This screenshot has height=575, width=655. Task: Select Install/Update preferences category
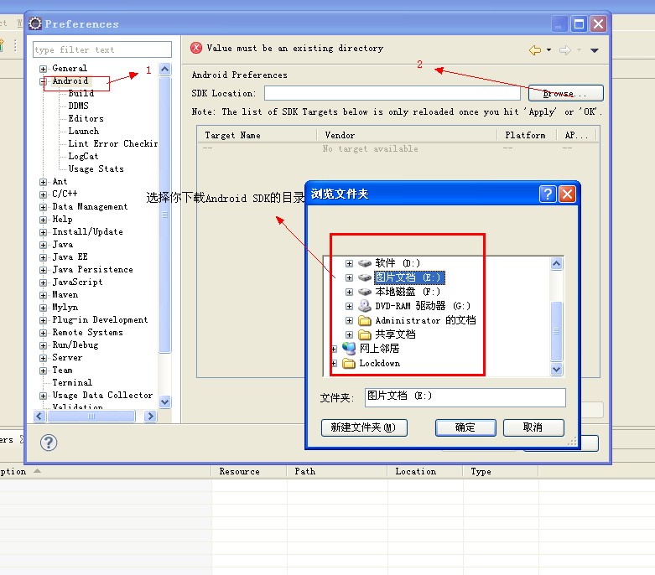tap(87, 231)
